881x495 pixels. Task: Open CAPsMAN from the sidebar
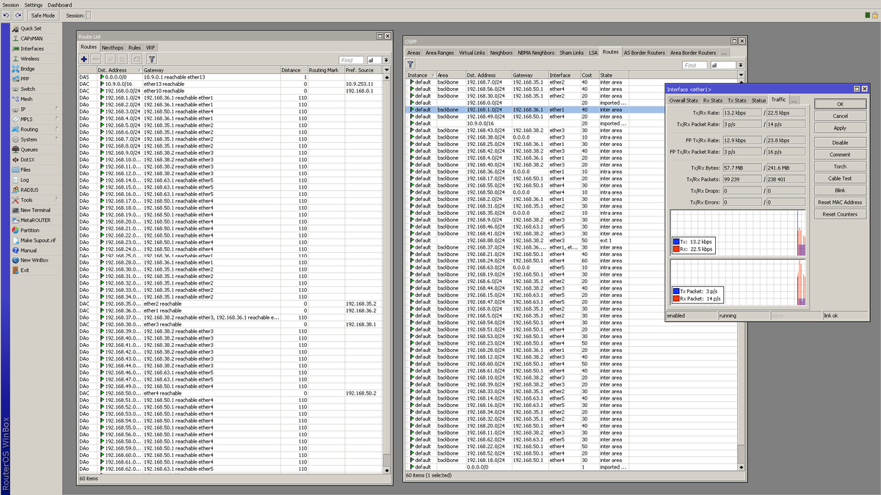[31, 38]
